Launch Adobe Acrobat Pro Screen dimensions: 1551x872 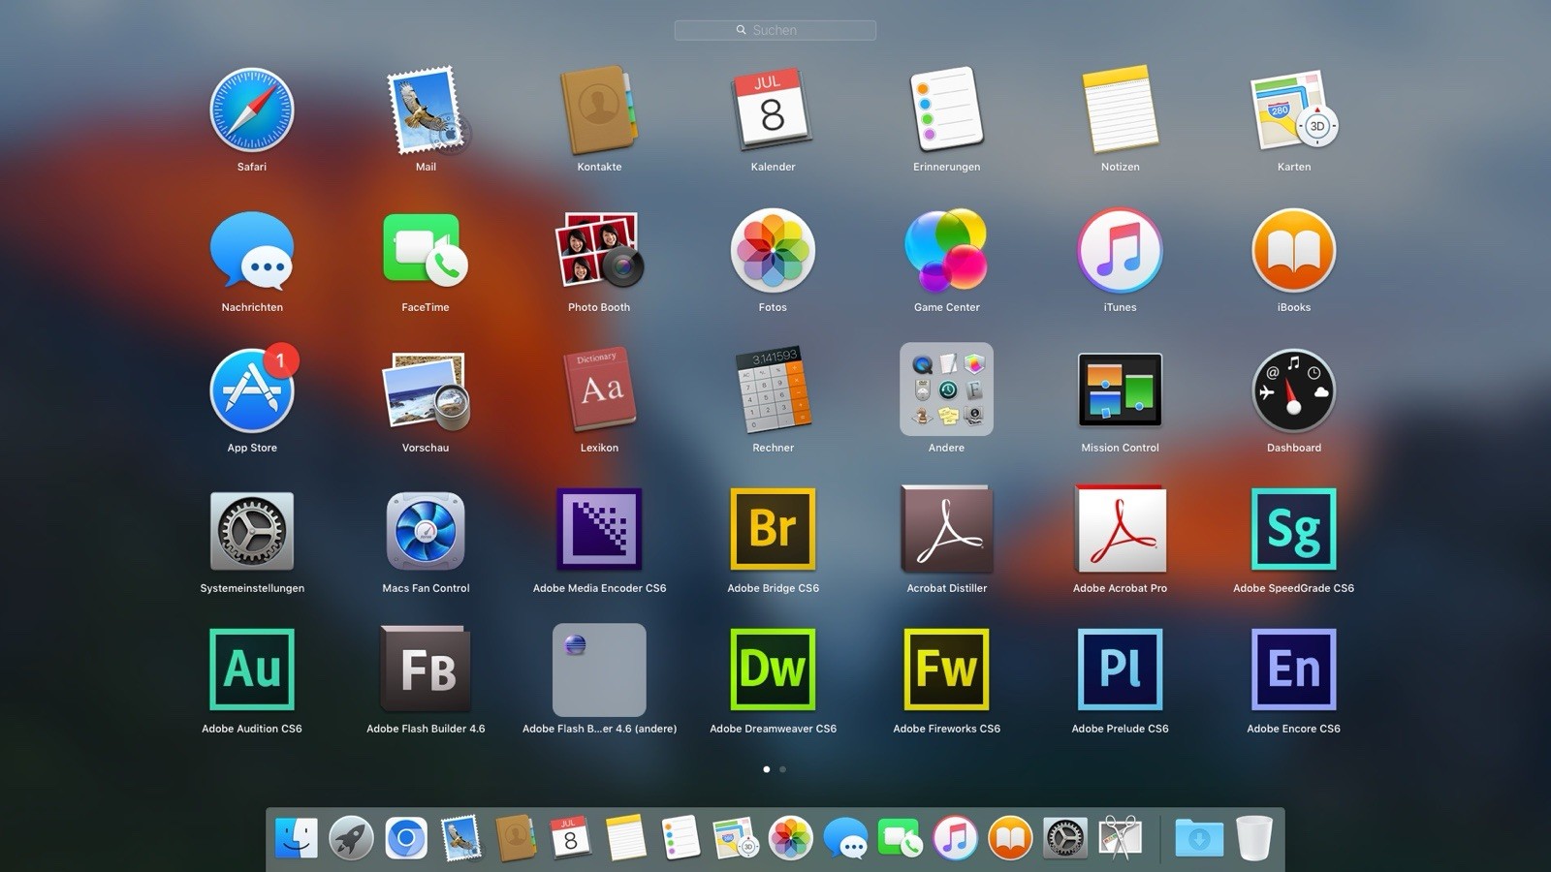click(1120, 529)
